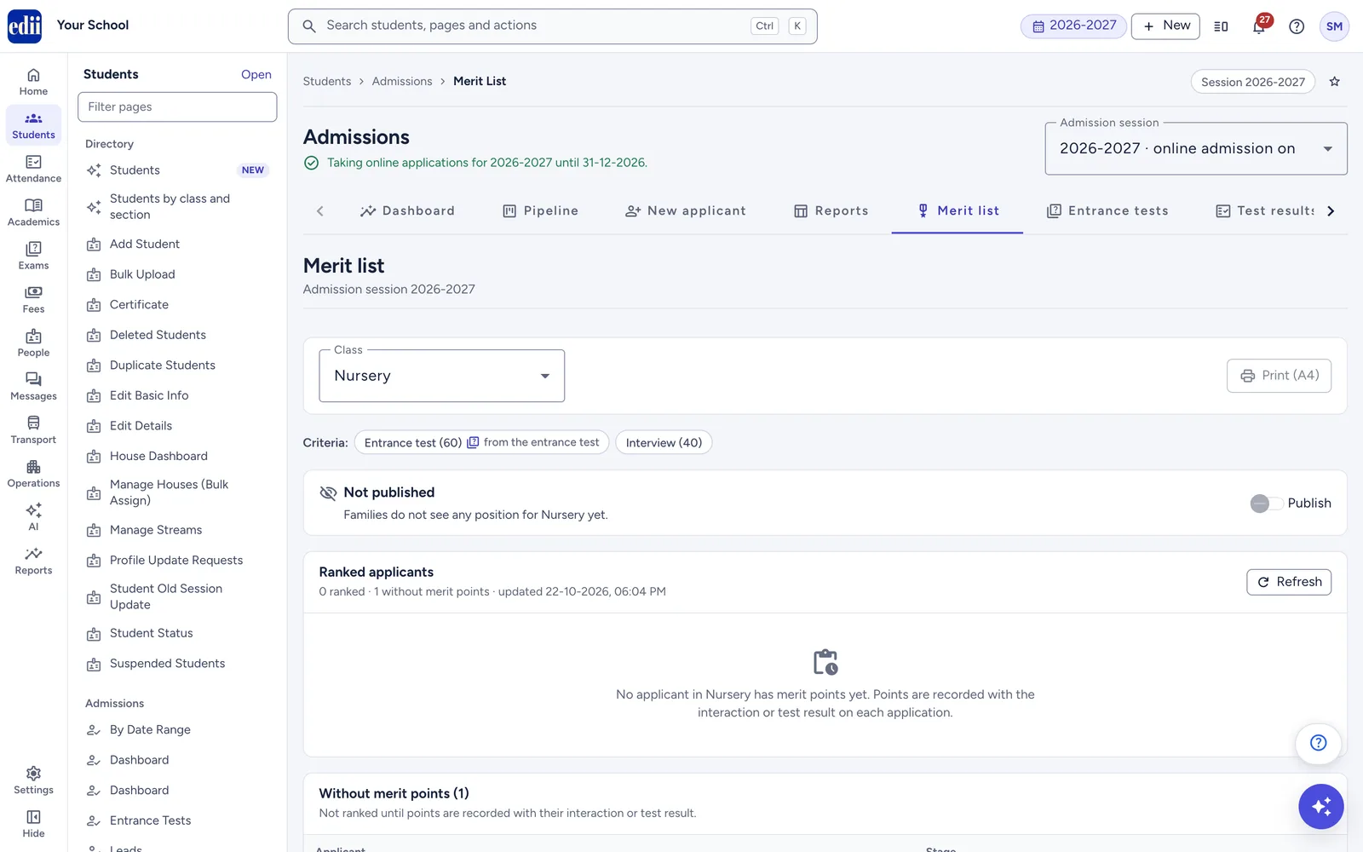
Task: Click the Refresh button for ranked applicants
Action: click(x=1289, y=582)
